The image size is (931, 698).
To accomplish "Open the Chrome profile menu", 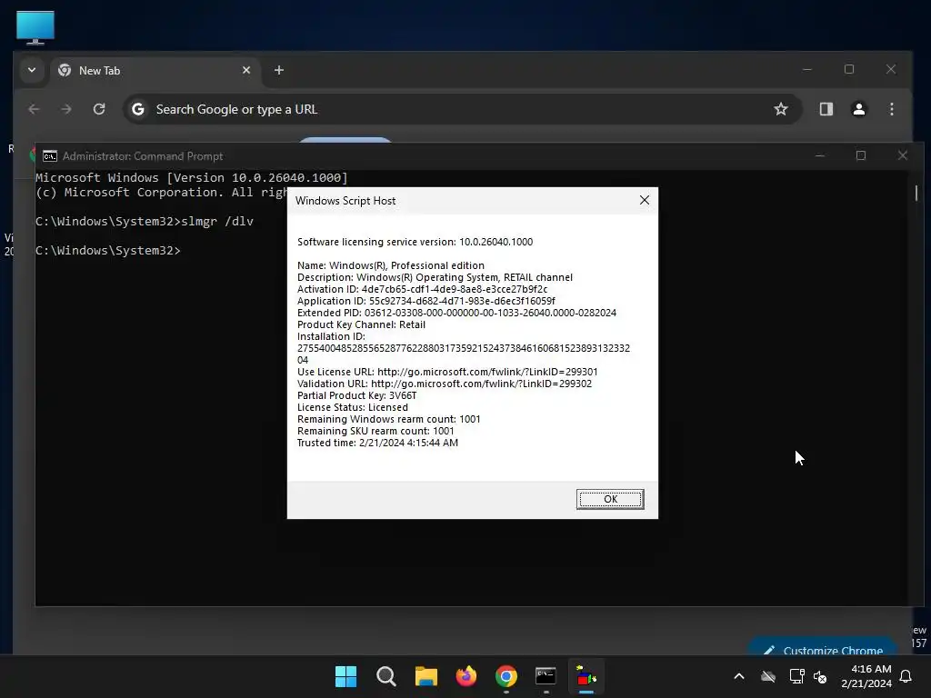I will (x=858, y=109).
